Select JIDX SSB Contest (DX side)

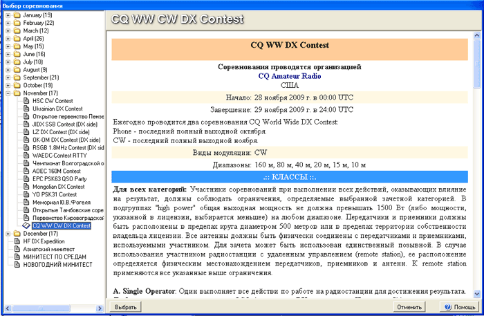65,124
